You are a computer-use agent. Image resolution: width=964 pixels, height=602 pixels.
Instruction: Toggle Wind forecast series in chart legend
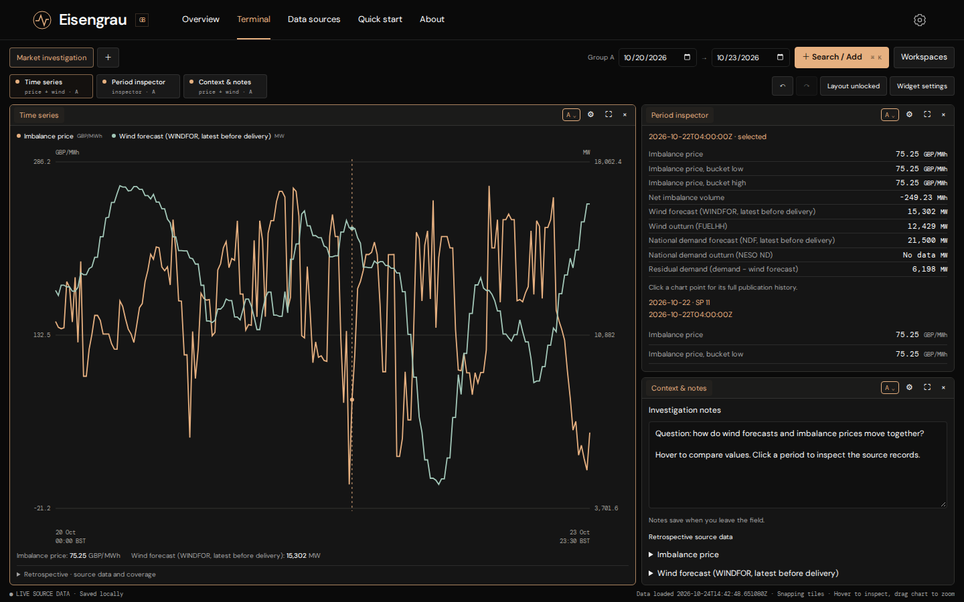point(198,136)
